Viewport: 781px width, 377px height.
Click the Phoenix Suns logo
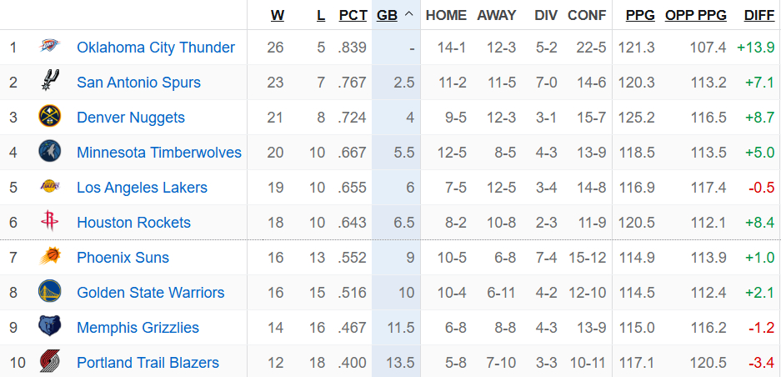coord(50,257)
